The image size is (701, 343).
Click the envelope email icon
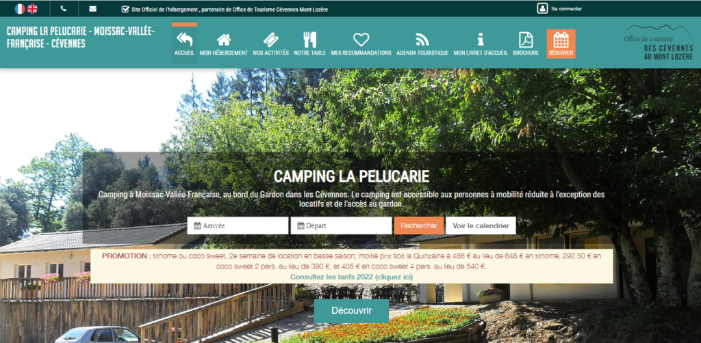[x=92, y=8]
